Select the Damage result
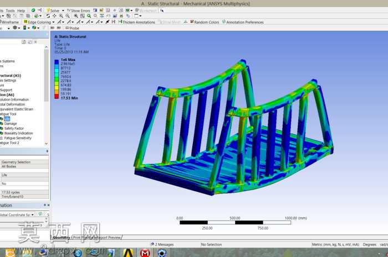The height and width of the screenshot is (257, 388). coord(11,124)
